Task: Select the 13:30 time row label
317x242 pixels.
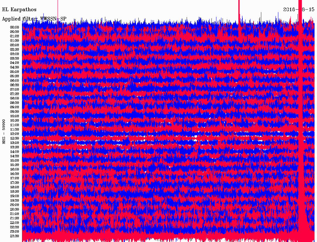Action: pyautogui.click(x=15, y=147)
